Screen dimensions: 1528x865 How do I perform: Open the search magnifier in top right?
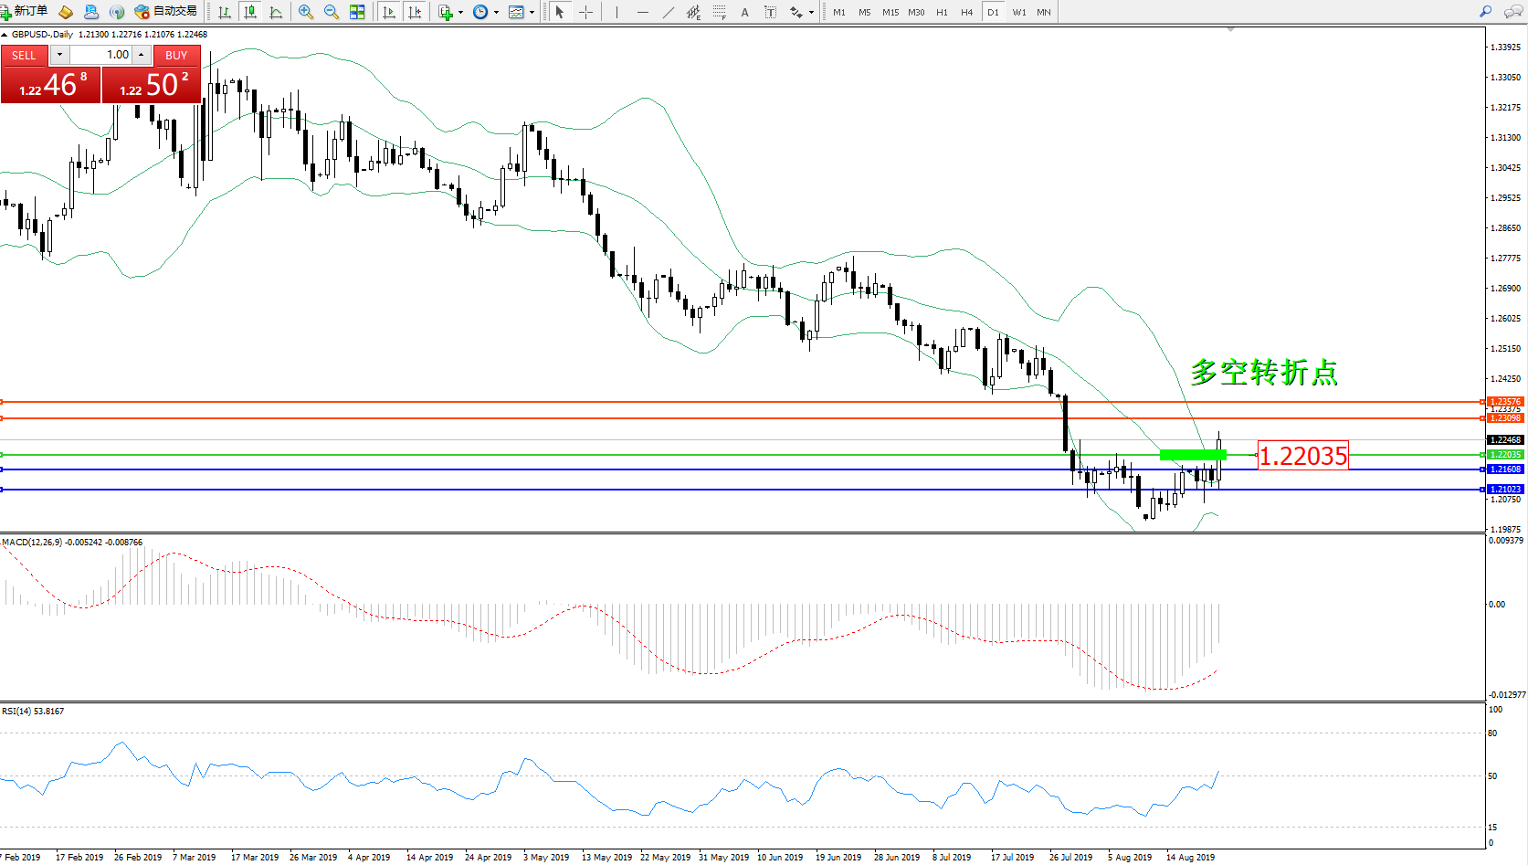pos(1485,12)
